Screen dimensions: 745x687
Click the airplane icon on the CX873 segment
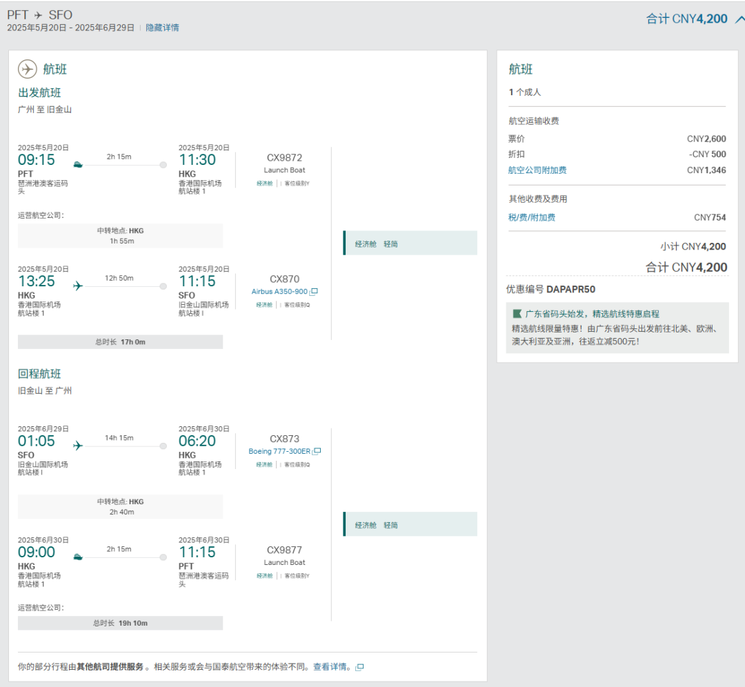point(78,446)
